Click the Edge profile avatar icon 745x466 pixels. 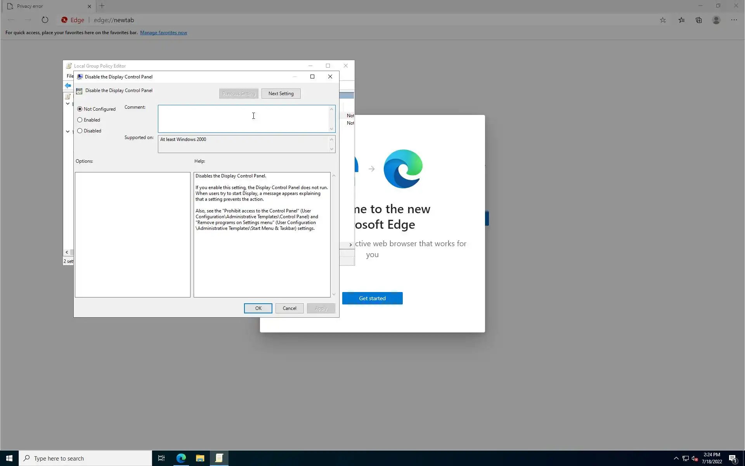pyautogui.click(x=716, y=20)
